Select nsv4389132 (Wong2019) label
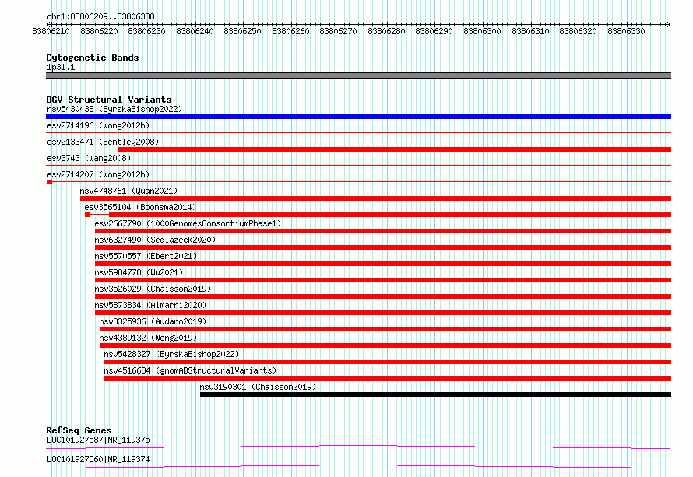Image resolution: width=693 pixels, height=477 pixels. click(148, 338)
